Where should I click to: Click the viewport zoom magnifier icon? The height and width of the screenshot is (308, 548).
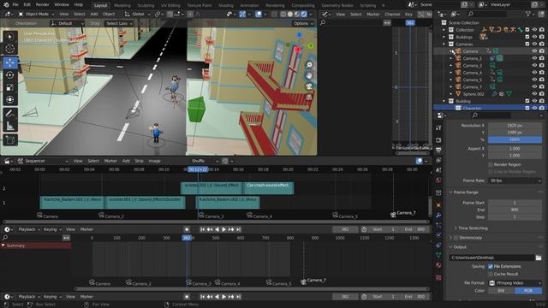(x=309, y=65)
